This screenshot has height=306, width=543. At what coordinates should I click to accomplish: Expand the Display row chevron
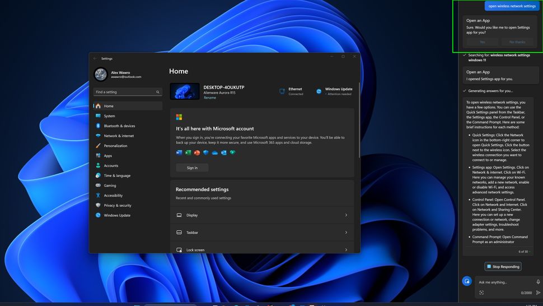pos(346,215)
